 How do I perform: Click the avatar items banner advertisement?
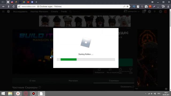[85, 21]
